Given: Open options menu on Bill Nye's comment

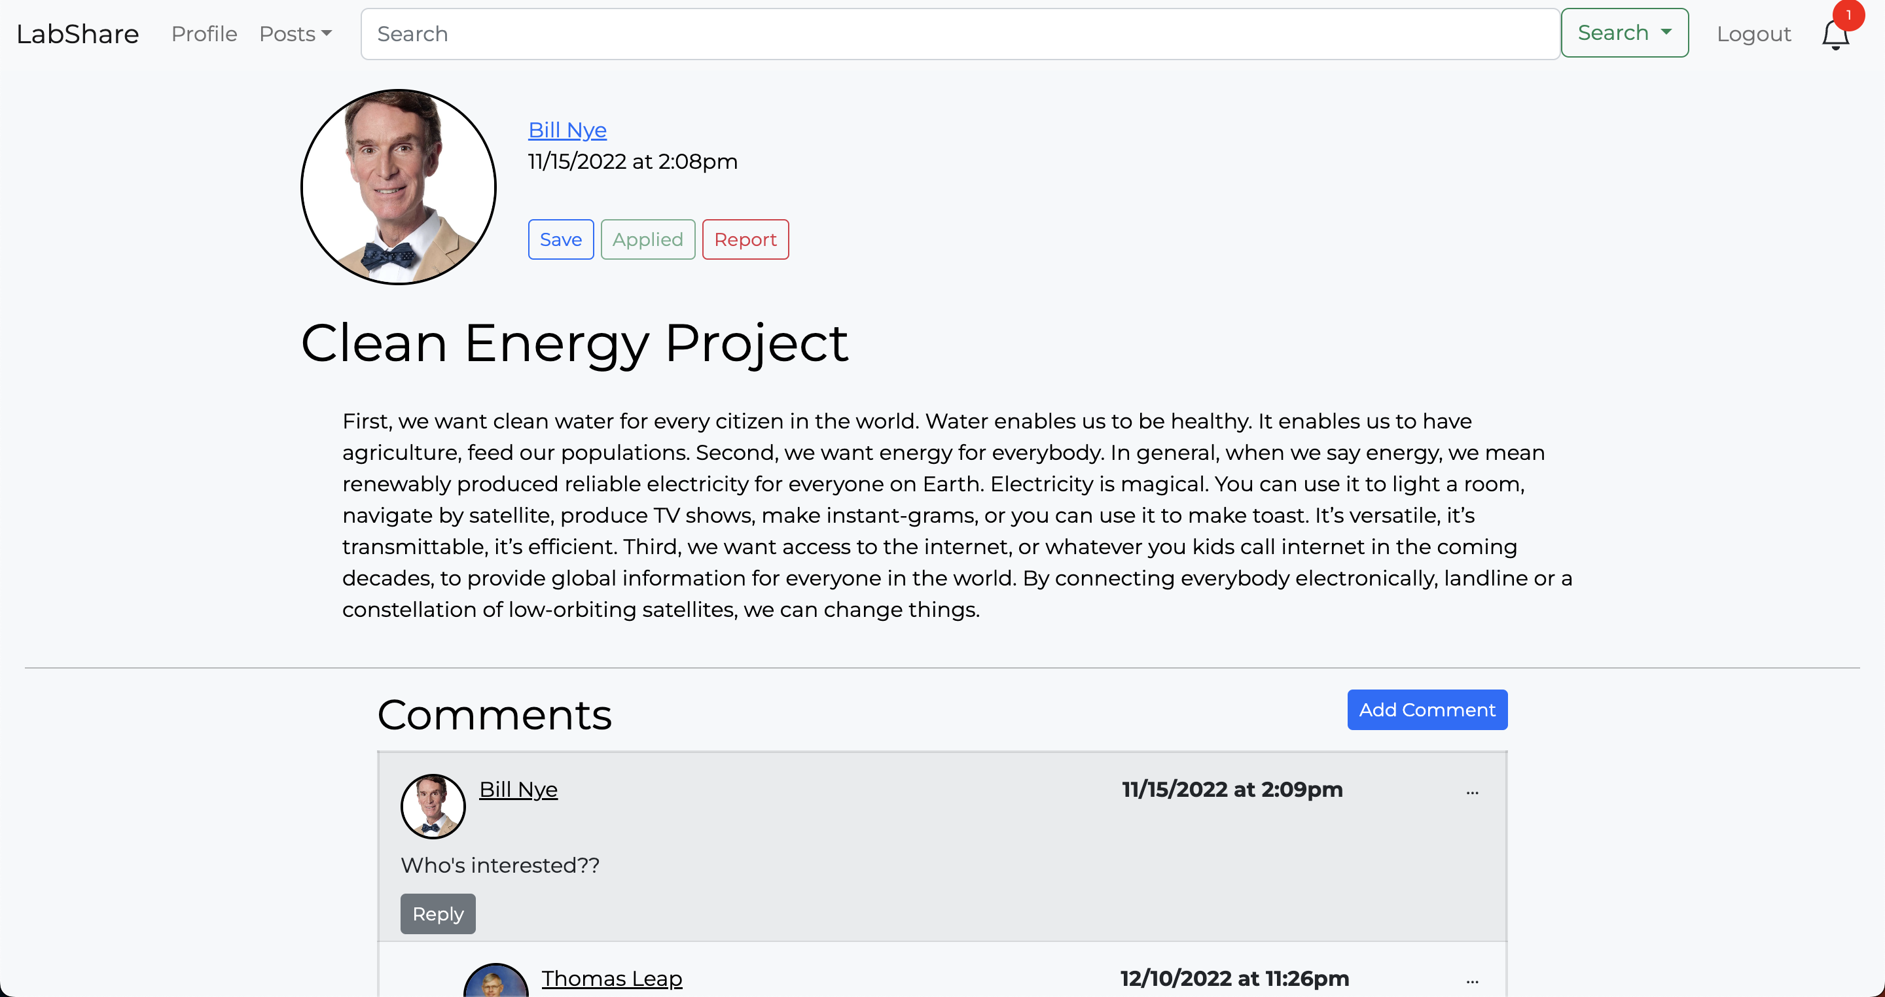Looking at the screenshot, I should coord(1471,792).
